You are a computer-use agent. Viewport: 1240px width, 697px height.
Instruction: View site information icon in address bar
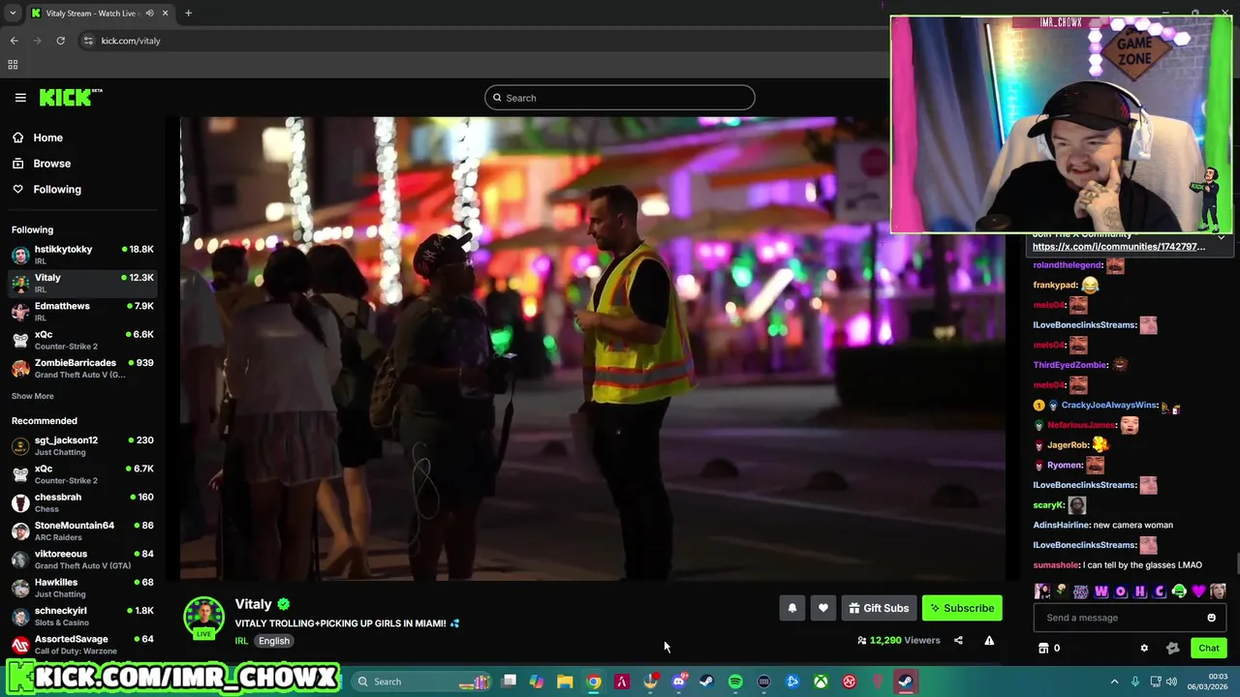click(x=88, y=41)
